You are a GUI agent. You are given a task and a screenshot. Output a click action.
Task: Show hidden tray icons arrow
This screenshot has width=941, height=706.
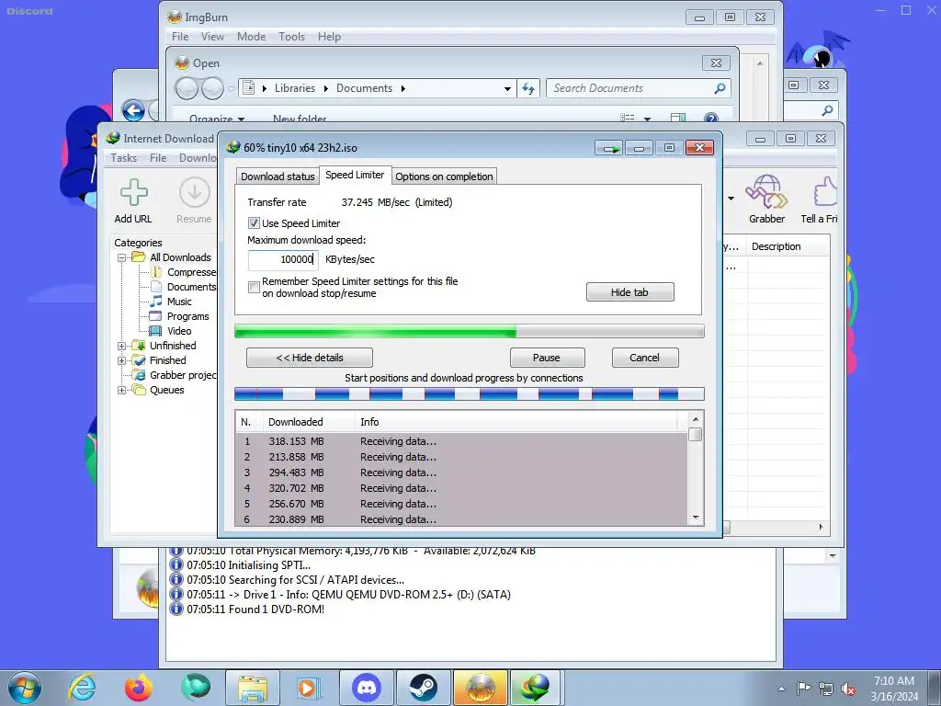[x=781, y=689]
